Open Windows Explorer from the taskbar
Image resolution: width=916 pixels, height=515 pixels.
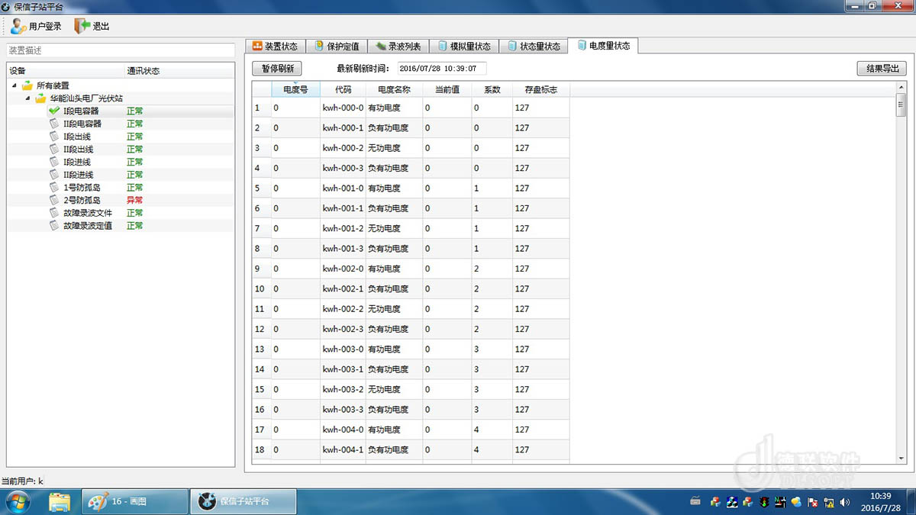pos(60,501)
